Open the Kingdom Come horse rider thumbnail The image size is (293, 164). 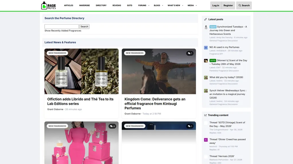pyautogui.click(x=159, y=71)
